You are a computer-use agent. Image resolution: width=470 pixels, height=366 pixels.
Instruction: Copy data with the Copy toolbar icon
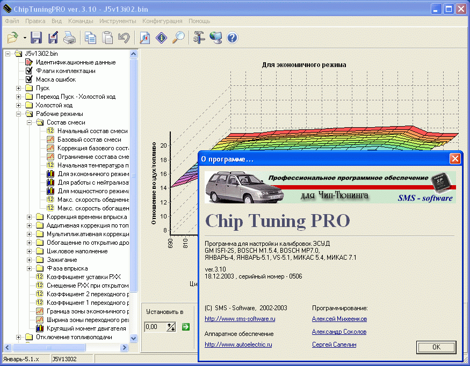point(90,38)
